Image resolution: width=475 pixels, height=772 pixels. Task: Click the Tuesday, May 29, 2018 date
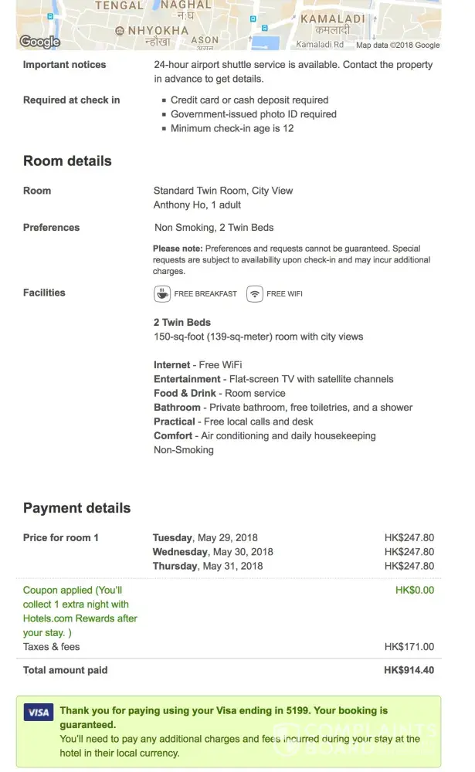click(x=205, y=538)
